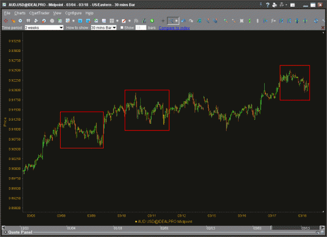Toggle the Show bars checkbox

pyautogui.click(x=122, y=28)
